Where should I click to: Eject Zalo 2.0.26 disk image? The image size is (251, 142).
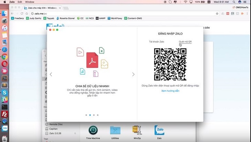(75, 133)
